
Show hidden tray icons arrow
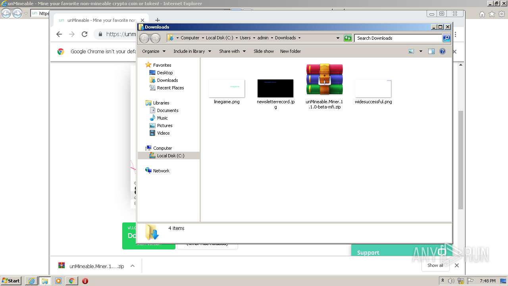443,281
